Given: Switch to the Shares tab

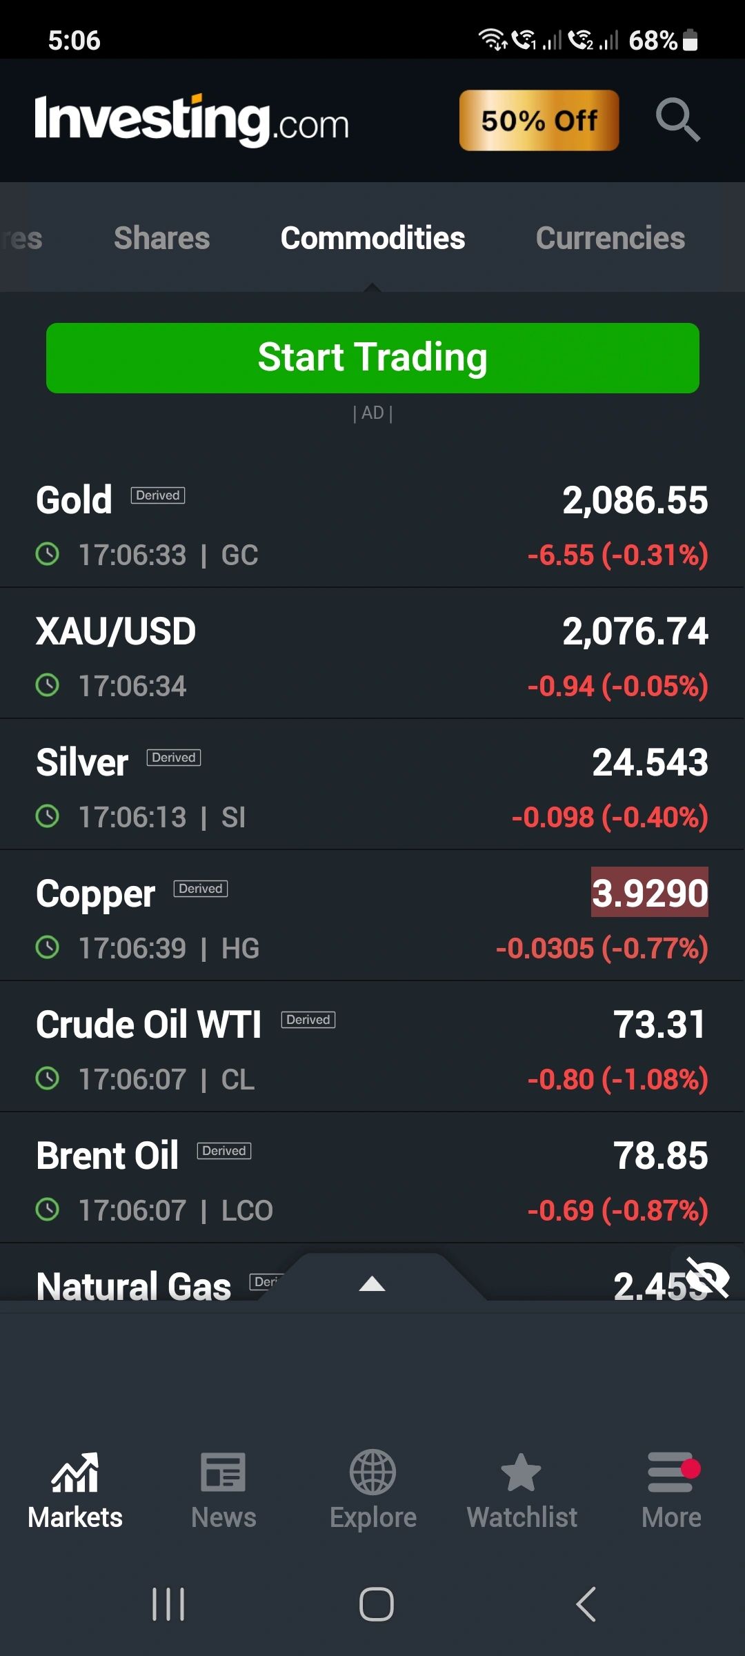Looking at the screenshot, I should [x=161, y=238].
